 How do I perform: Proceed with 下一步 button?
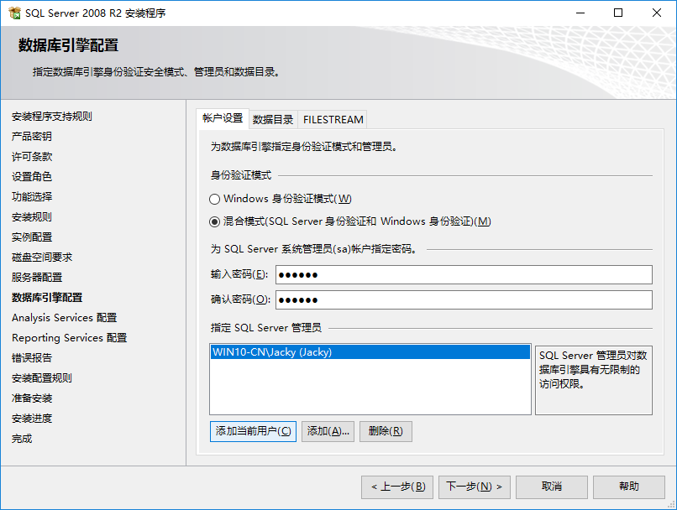point(475,487)
